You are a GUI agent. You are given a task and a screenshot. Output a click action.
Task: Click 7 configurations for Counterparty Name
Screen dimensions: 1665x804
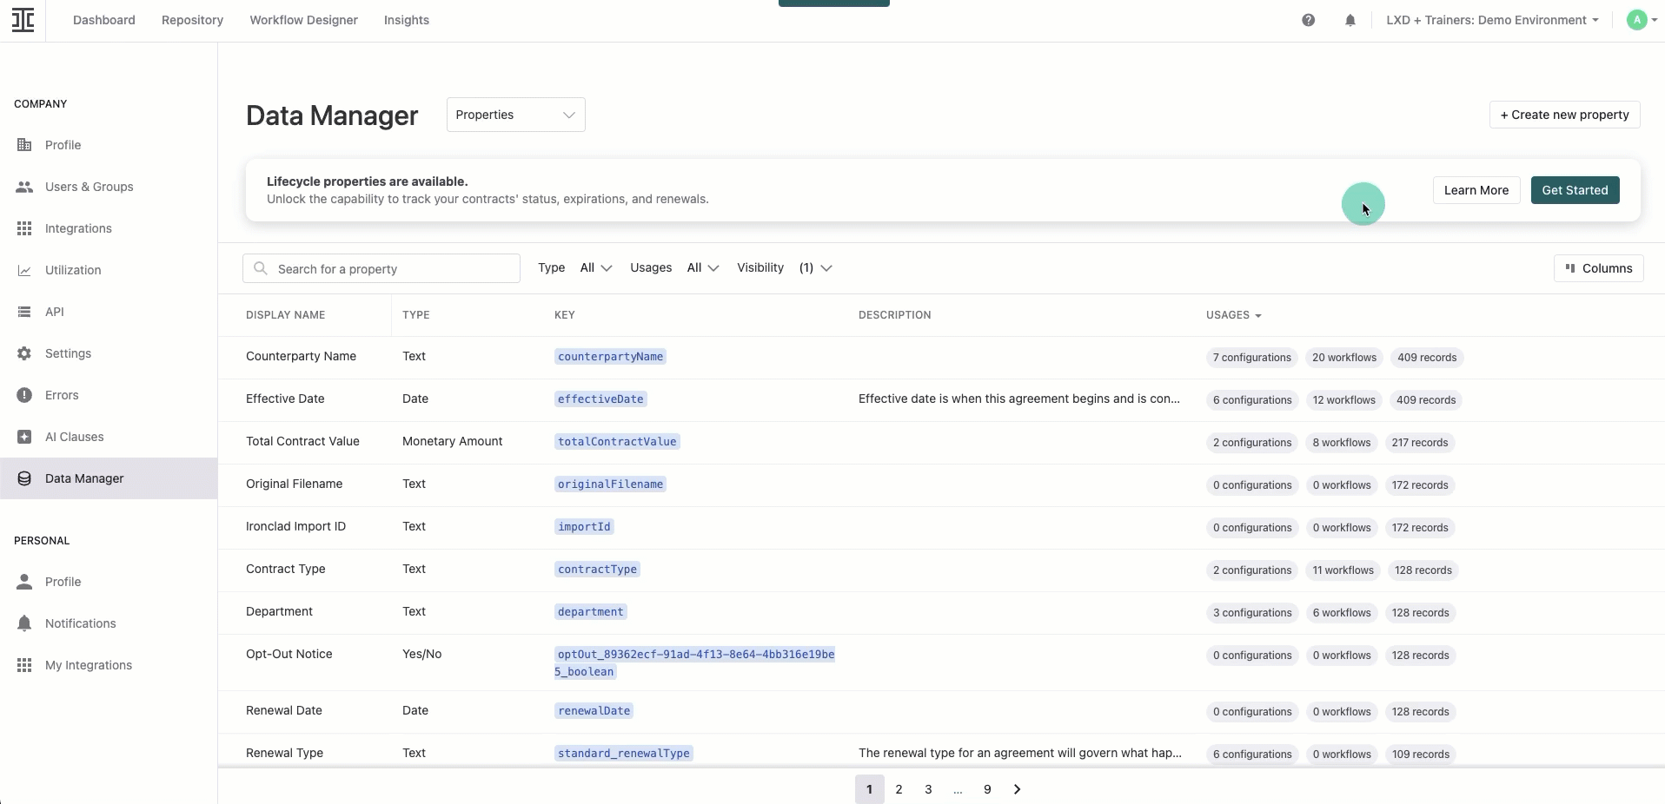(x=1251, y=358)
